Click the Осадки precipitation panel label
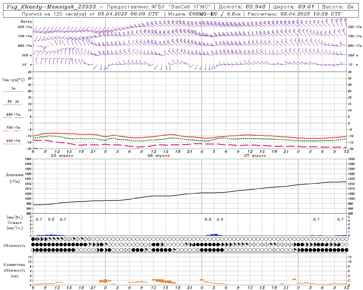Image resolution: width=363 pixels, height=290 pixels. click(x=14, y=223)
